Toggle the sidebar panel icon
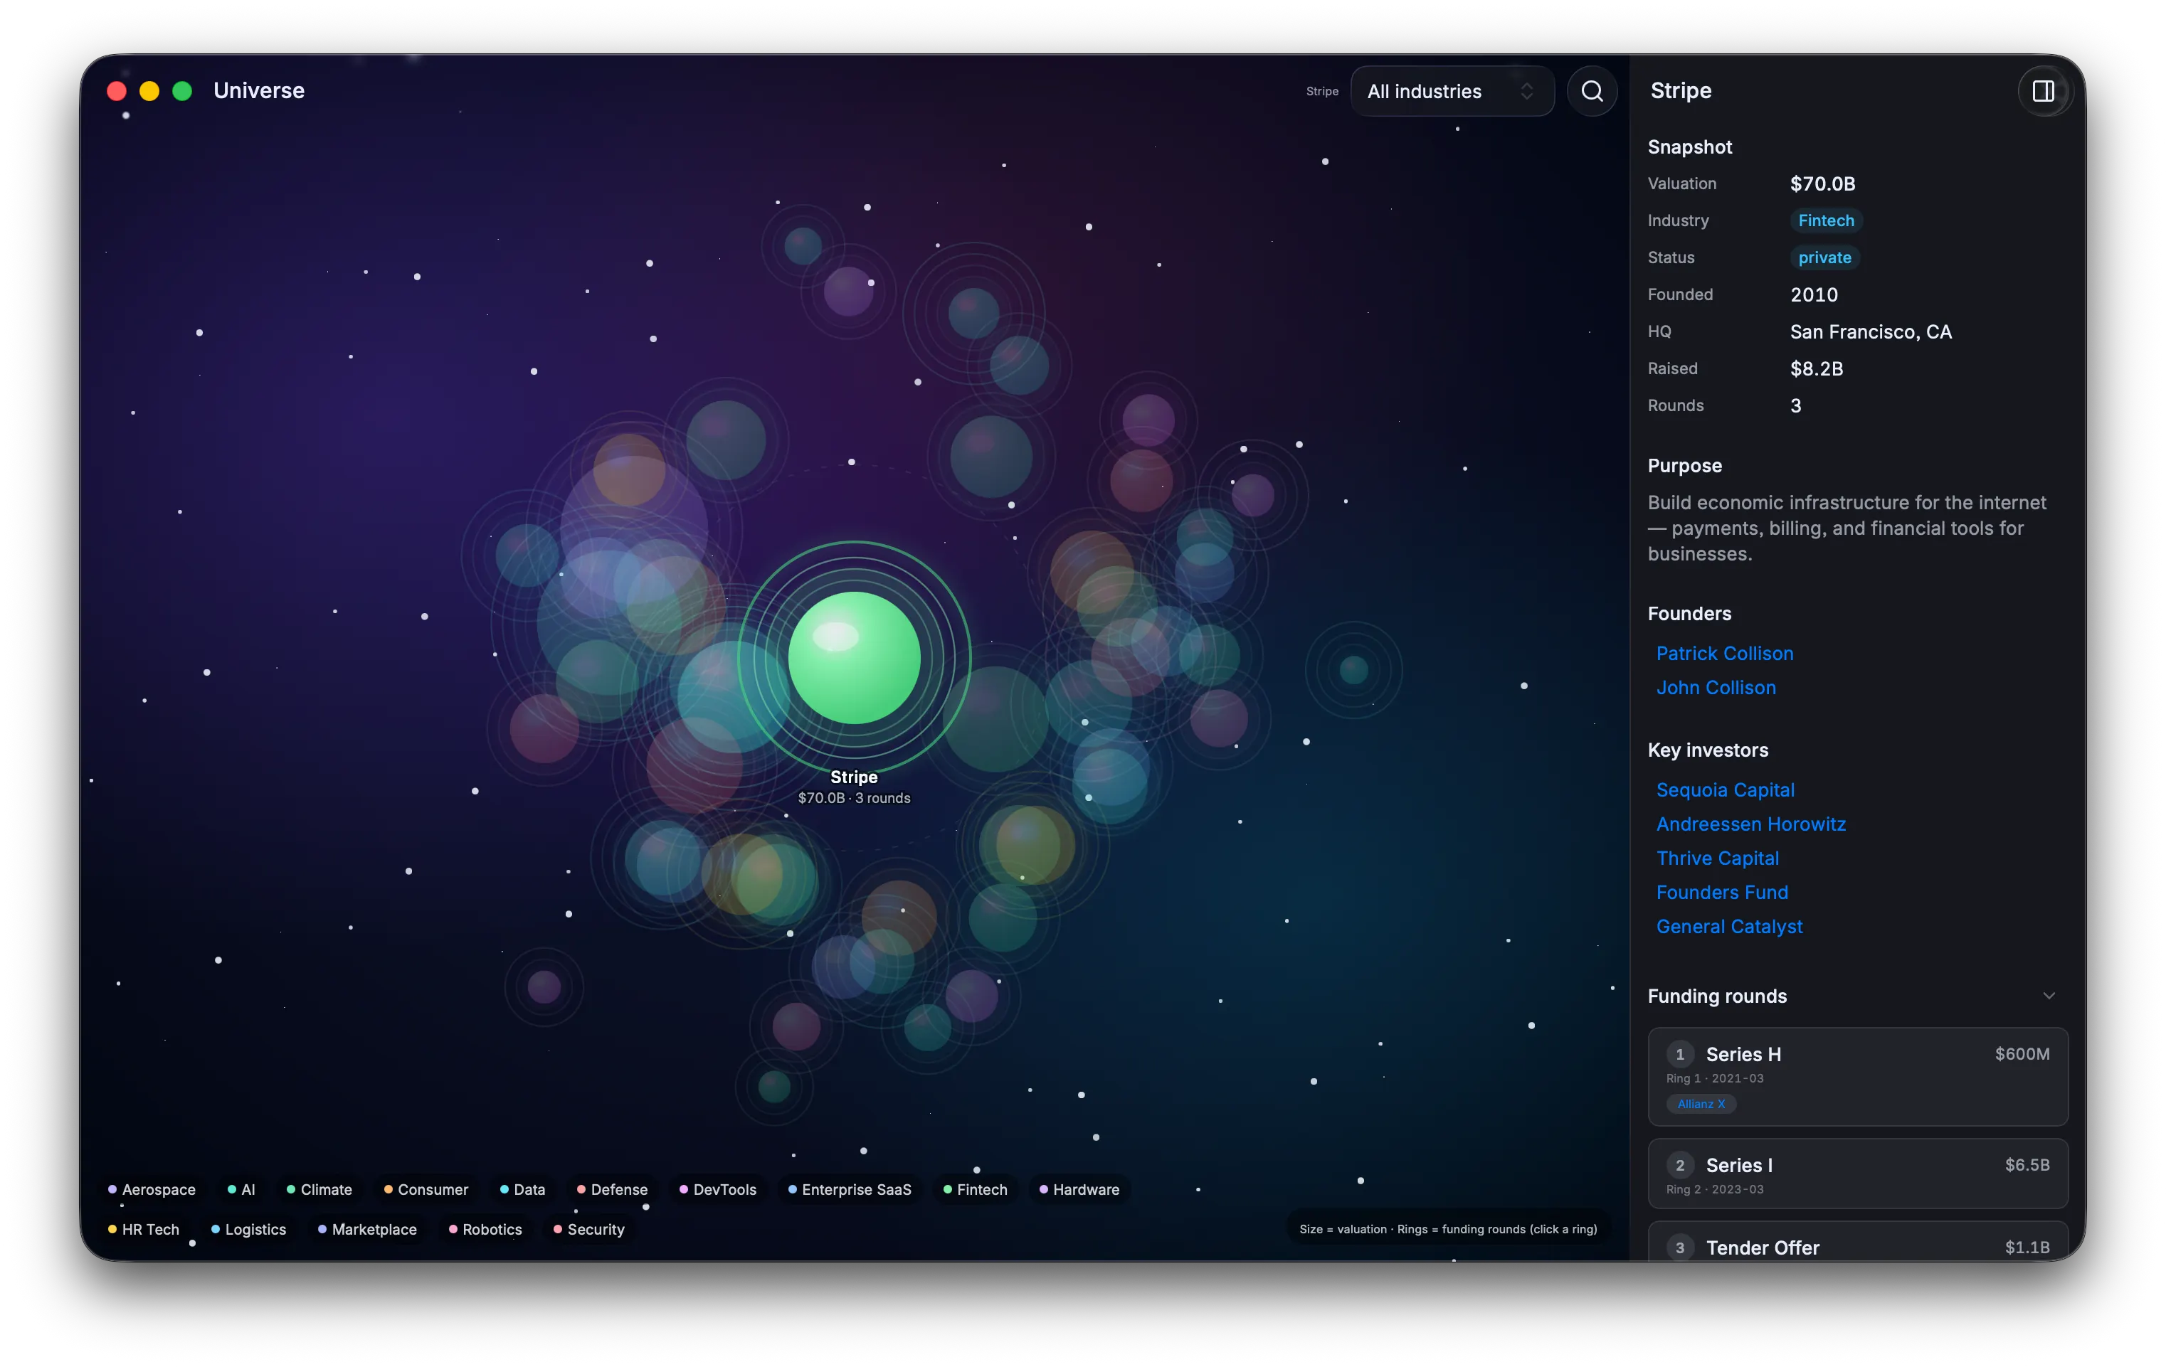The height and width of the screenshot is (1367, 2166). pos(2043,91)
